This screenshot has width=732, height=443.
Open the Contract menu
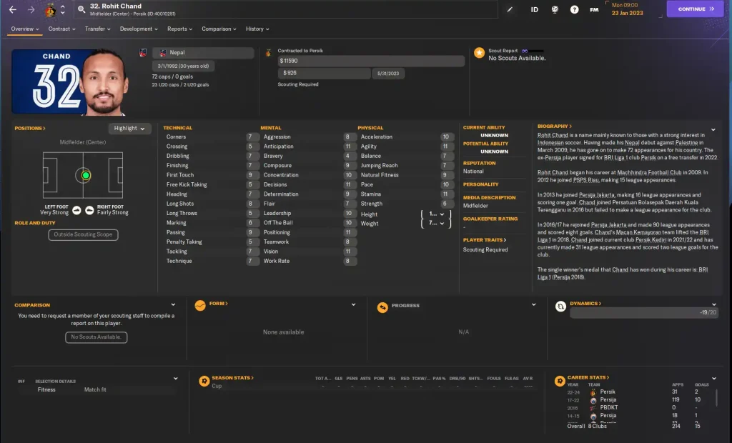click(61, 29)
